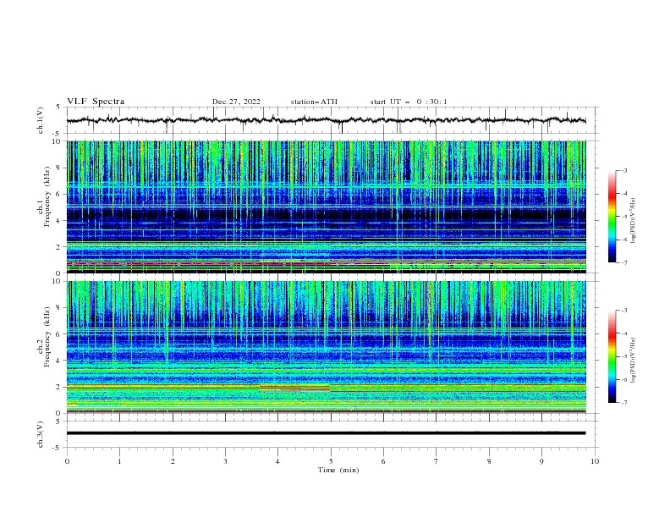Click time axis tick label "5"

(x=331, y=461)
